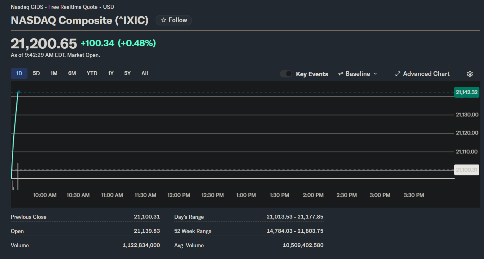Click the expand arrows icon for Advanced Chart
The image size is (484, 259).
[398, 74]
